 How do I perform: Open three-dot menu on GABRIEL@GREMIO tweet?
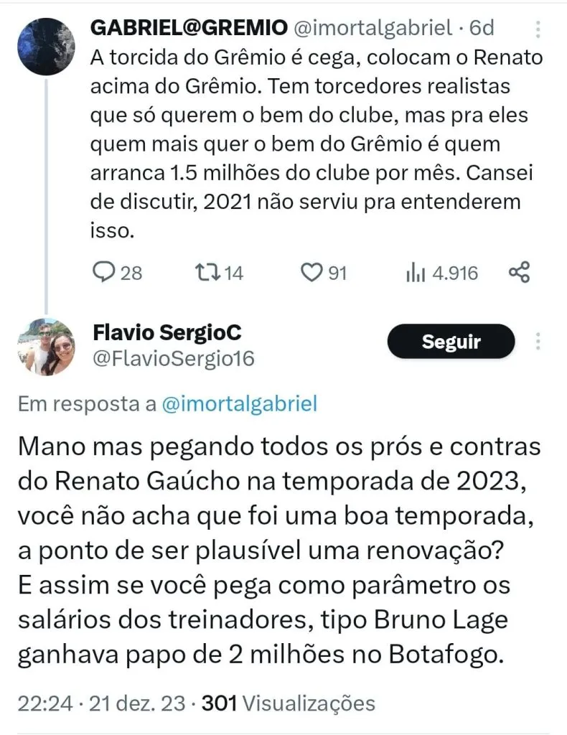[538, 29]
